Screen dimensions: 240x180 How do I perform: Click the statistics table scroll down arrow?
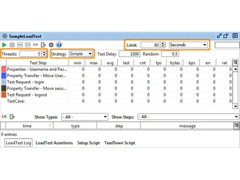[x=235, y=106]
